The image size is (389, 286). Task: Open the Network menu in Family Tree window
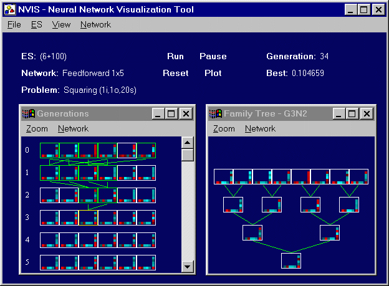(x=260, y=128)
